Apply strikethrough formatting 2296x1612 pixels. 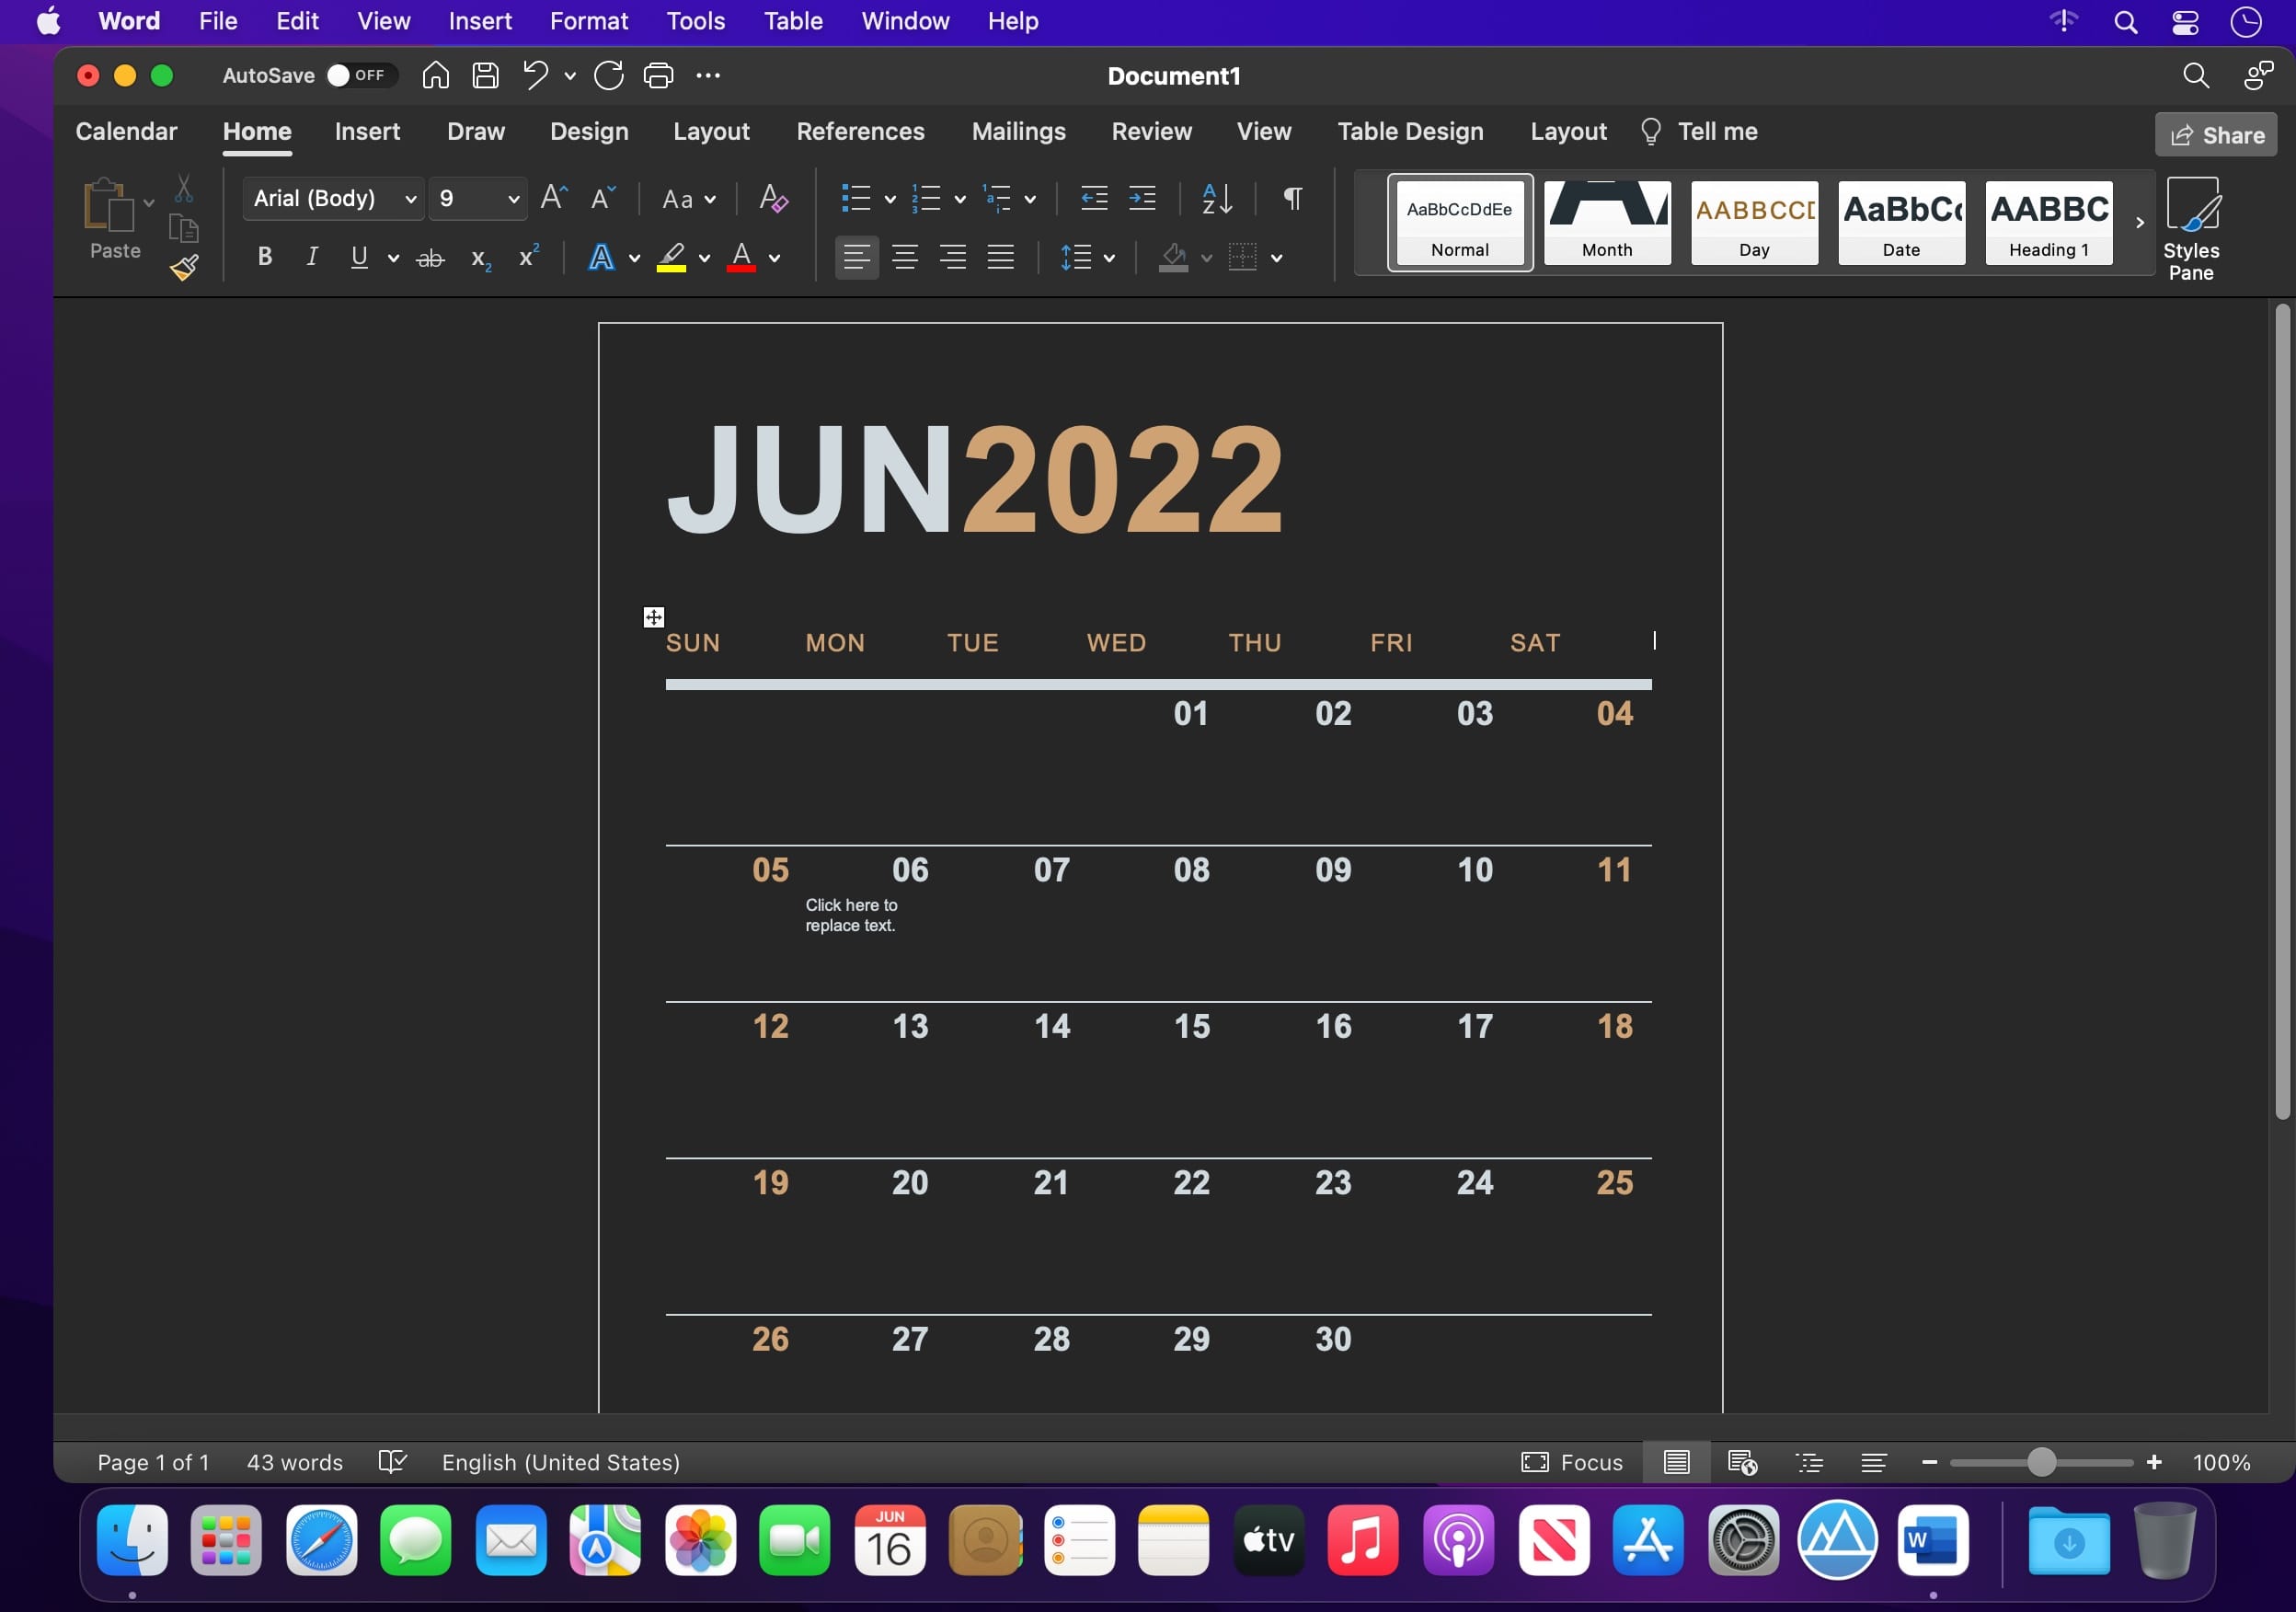pos(430,258)
